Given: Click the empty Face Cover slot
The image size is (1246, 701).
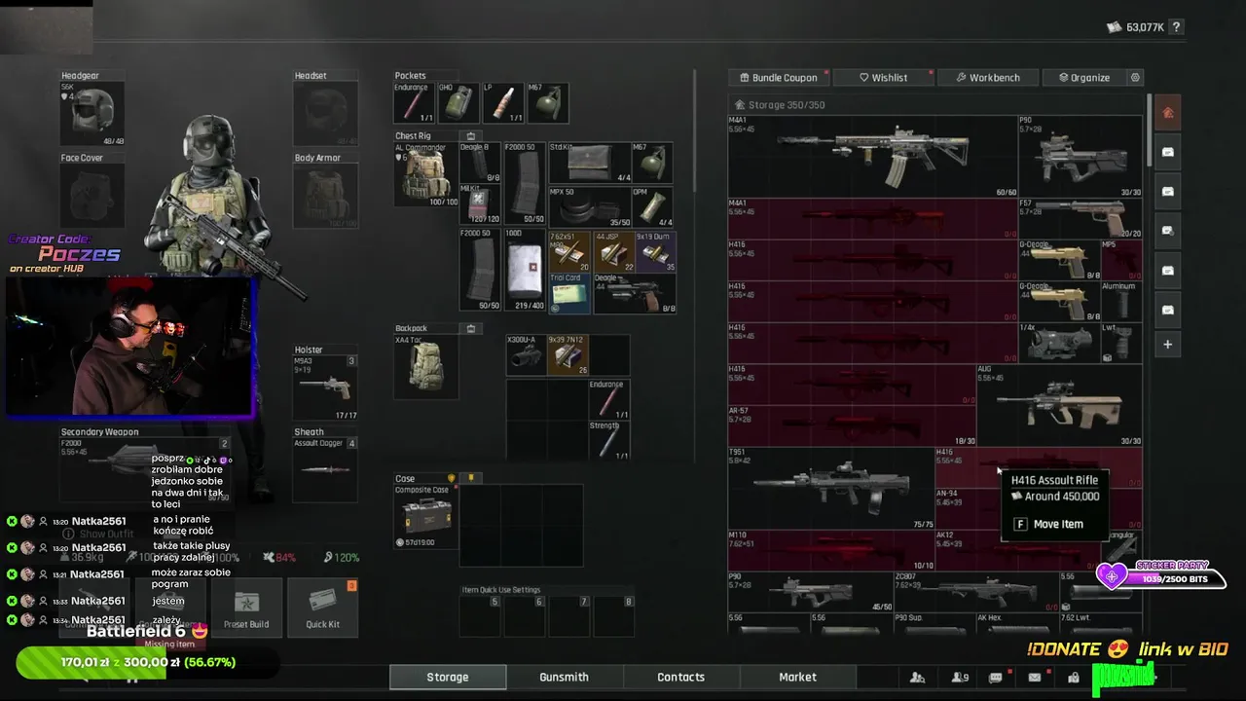Looking at the screenshot, I should pyautogui.click(x=92, y=196).
